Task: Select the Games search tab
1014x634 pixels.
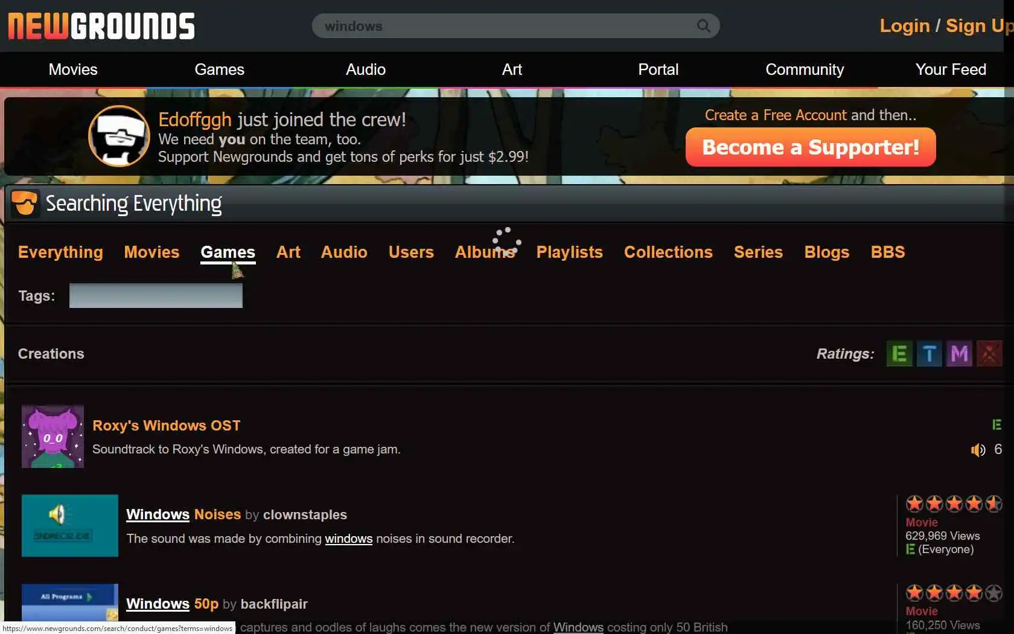Action: (x=228, y=252)
